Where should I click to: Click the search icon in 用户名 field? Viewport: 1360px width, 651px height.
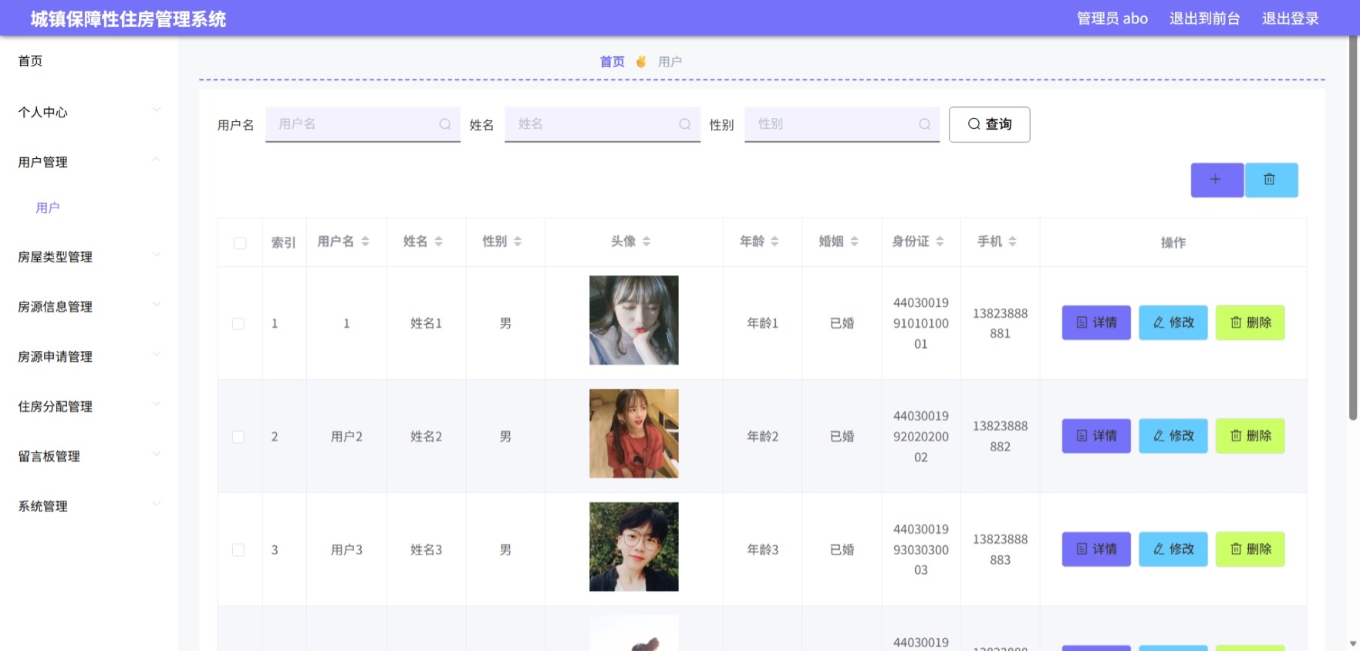tap(445, 124)
